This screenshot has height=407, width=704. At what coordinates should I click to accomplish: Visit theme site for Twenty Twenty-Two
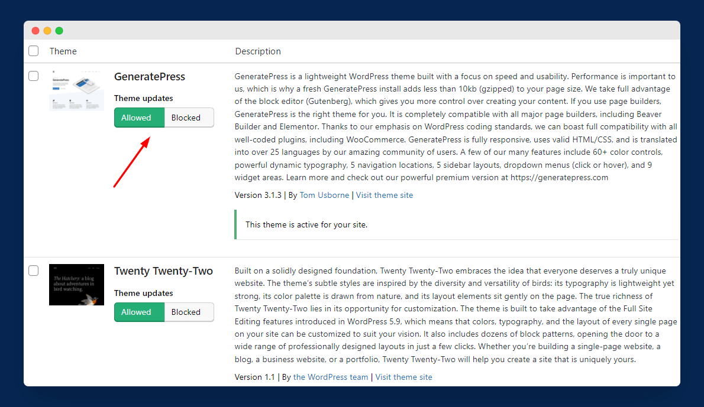(404, 377)
